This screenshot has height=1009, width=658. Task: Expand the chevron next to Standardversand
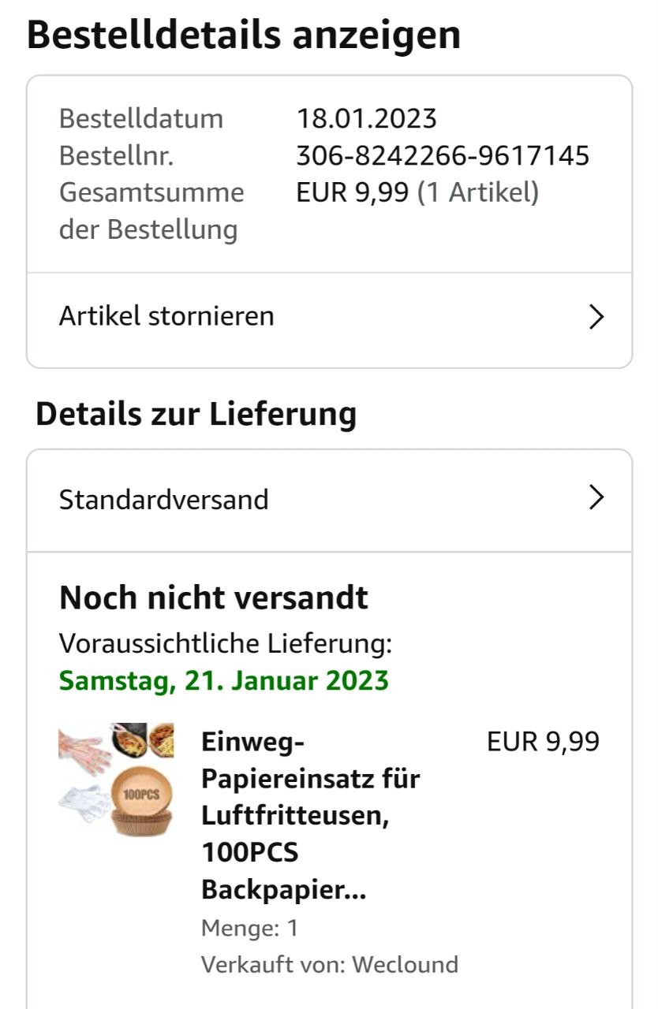click(596, 497)
